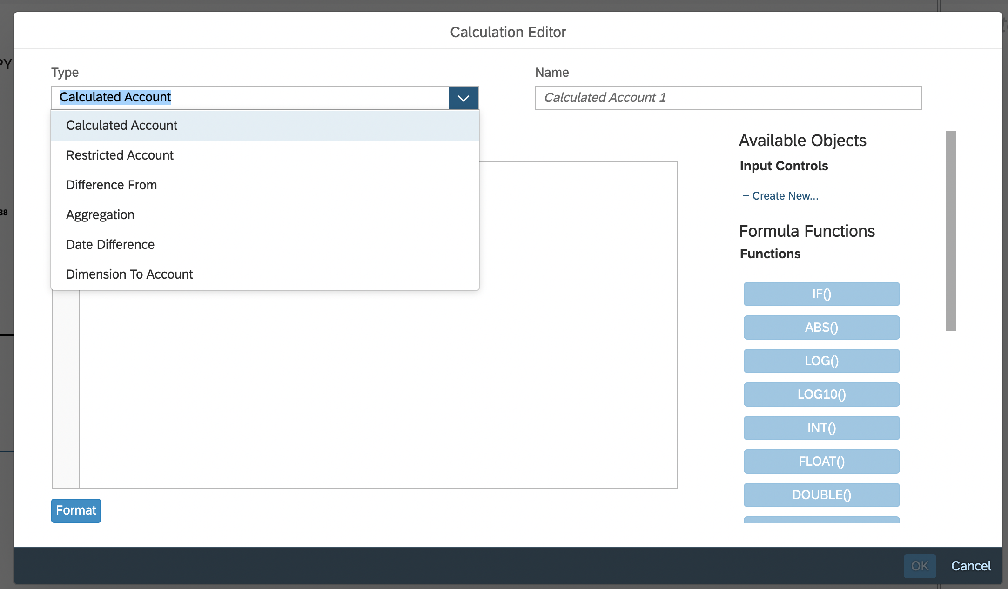
Task: Click the Available Objects panel scrollbar
Action: (x=950, y=231)
